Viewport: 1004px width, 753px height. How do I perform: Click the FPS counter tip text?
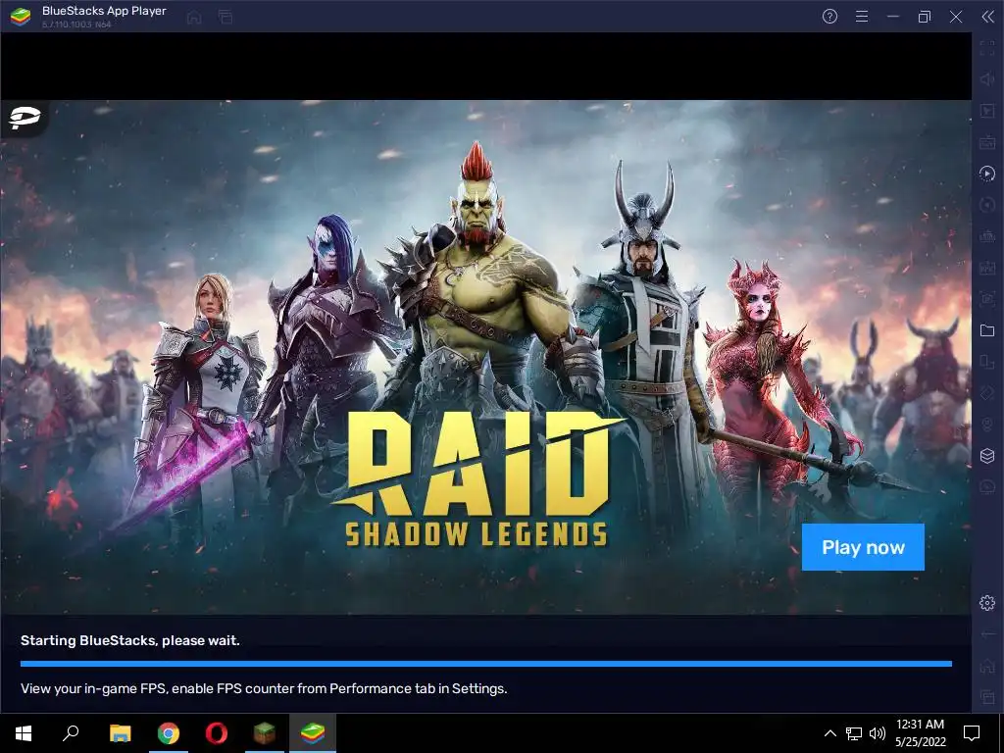[264, 688]
